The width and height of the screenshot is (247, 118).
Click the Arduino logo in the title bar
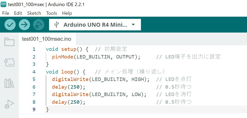tap(3, 4)
